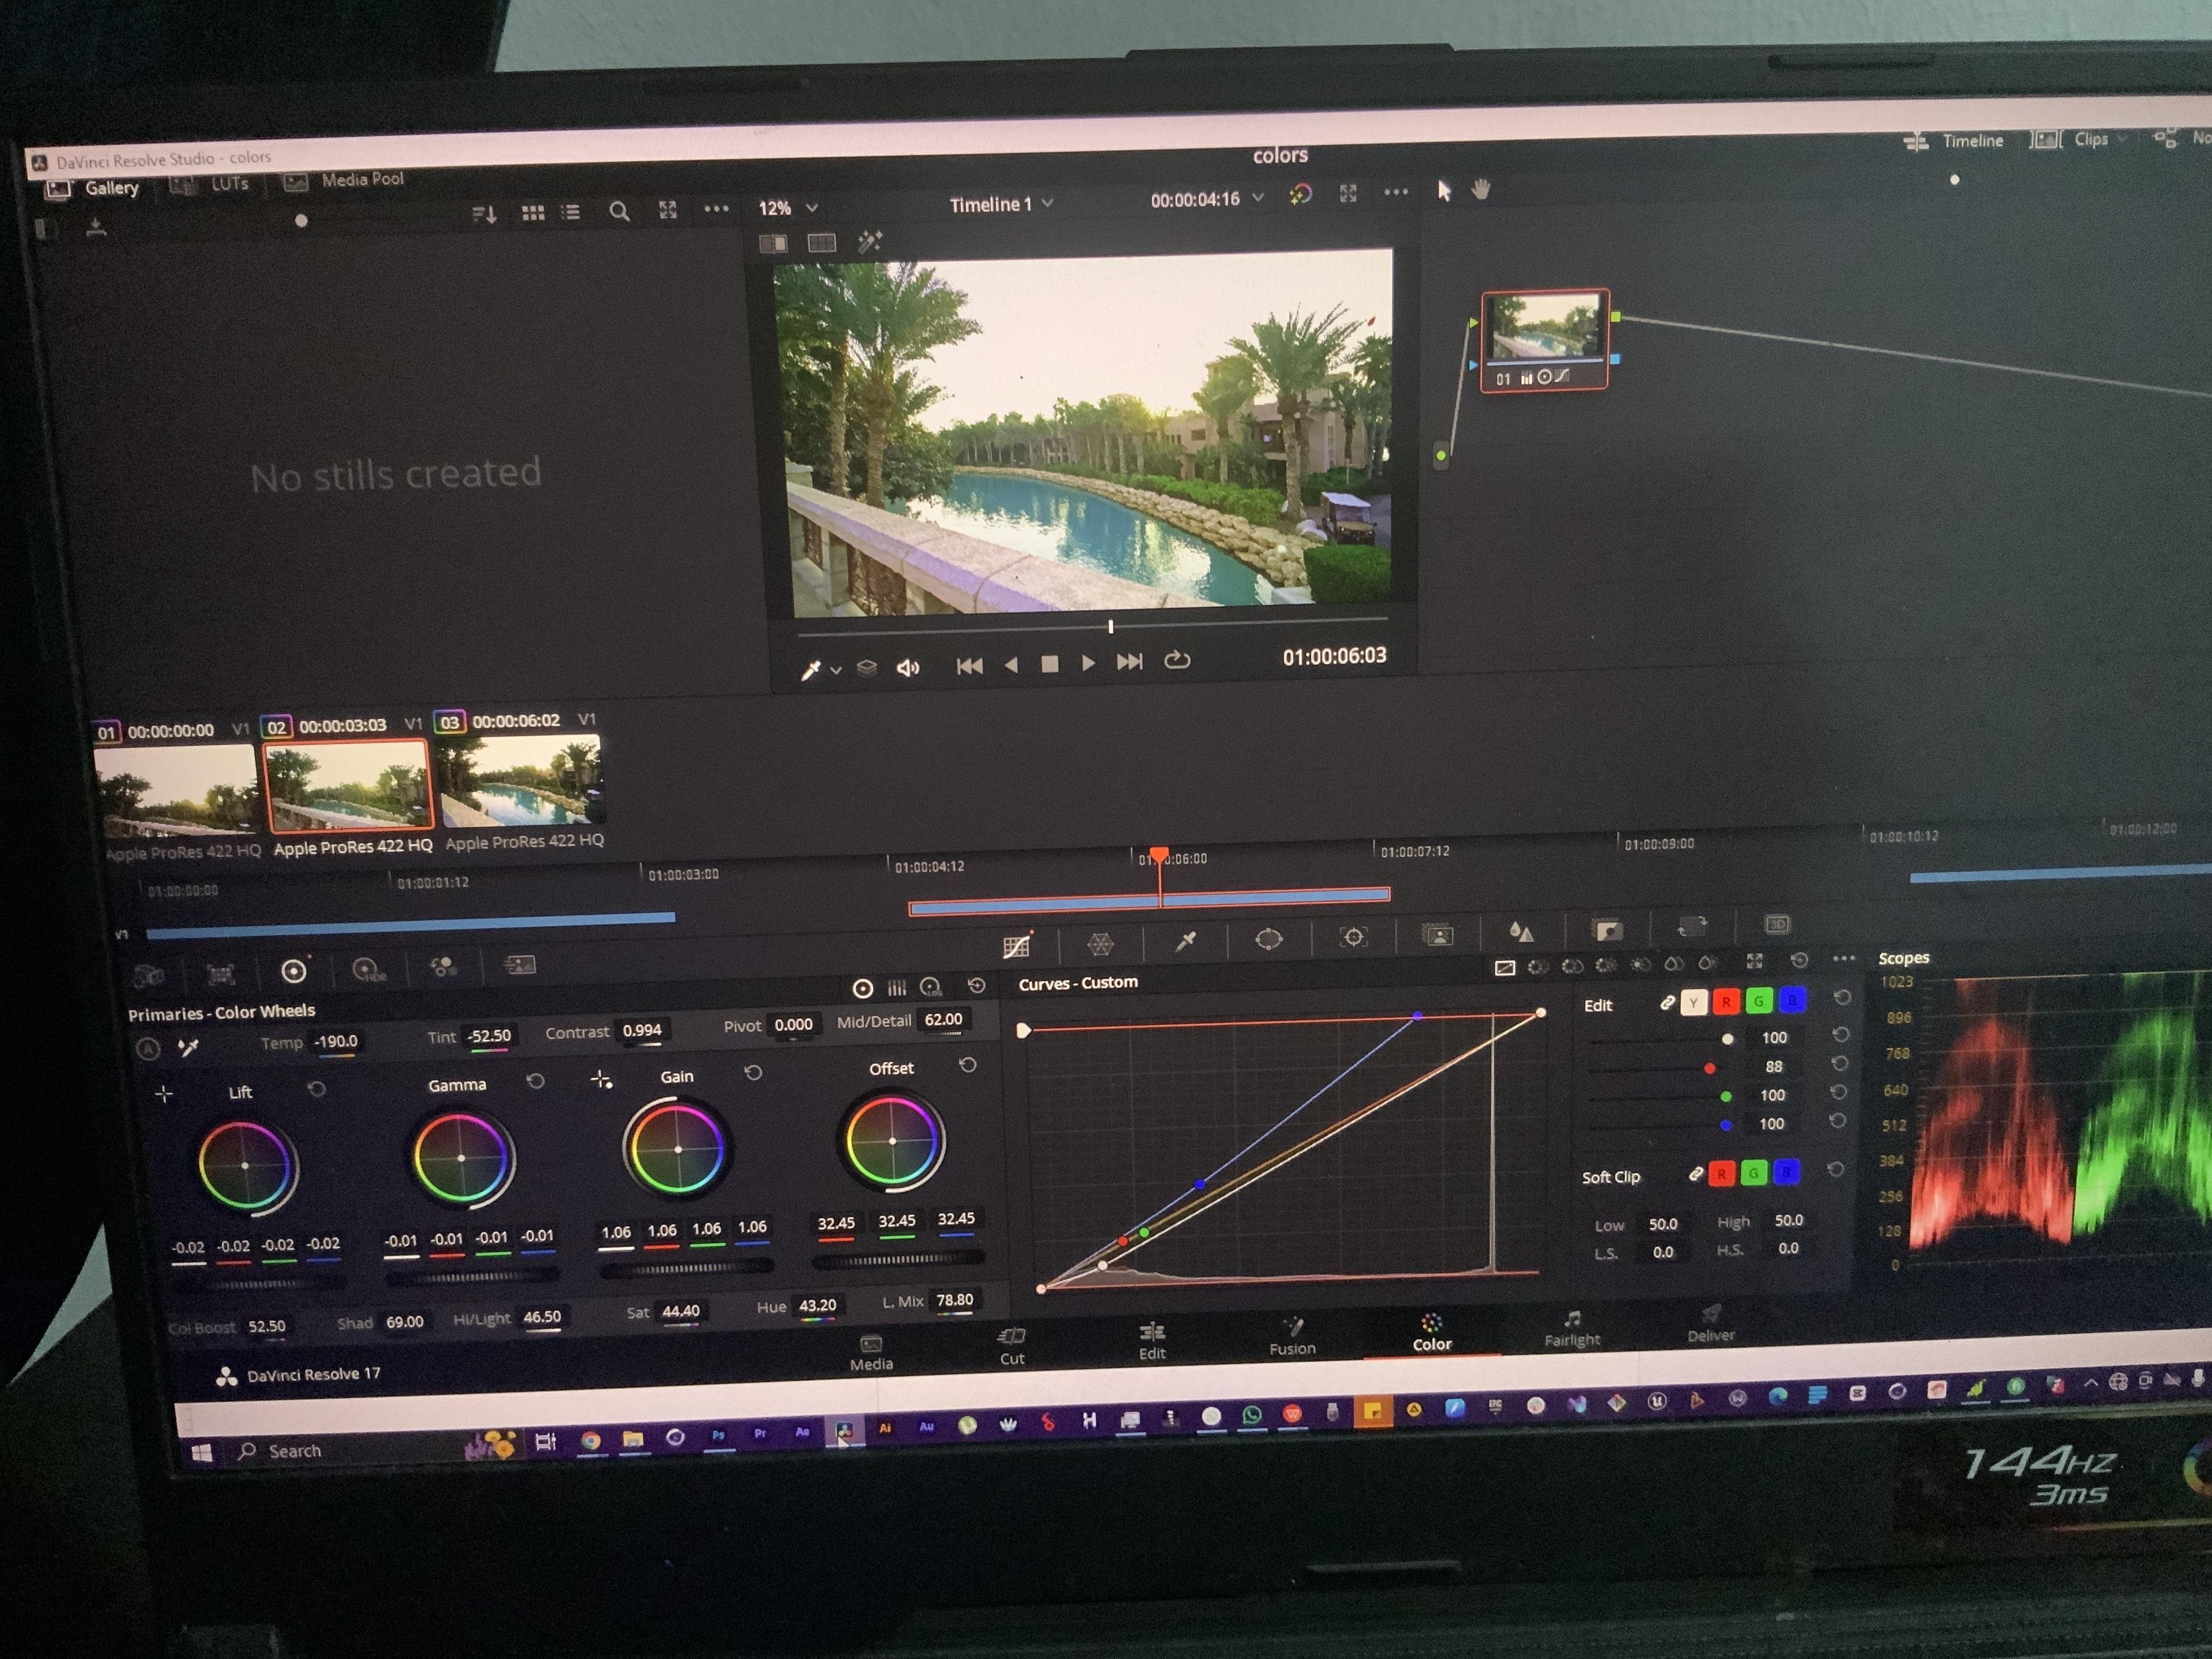Select the Qualifier eyedropper palette
This screenshot has width=2212, height=1659.
point(1186,940)
